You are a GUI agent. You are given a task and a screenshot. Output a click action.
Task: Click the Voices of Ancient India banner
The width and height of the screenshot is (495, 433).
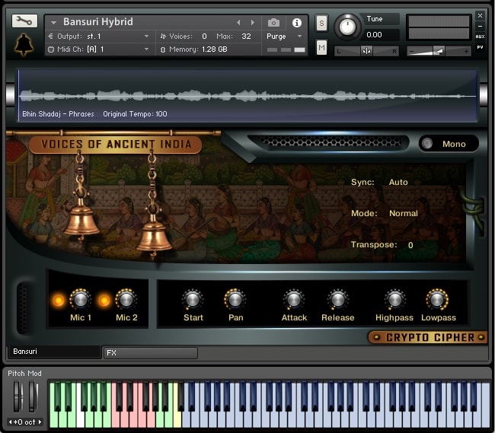(x=116, y=144)
